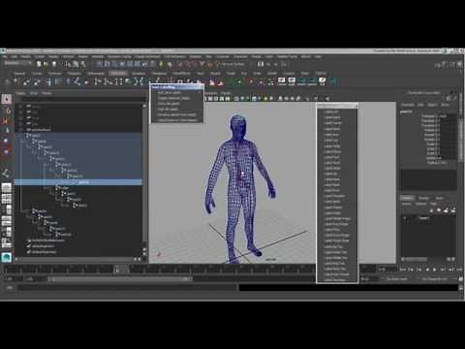
Task: Go to start of playback range
Action: click(403, 270)
